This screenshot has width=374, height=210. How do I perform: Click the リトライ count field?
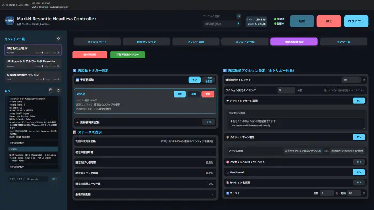(x=327, y=193)
